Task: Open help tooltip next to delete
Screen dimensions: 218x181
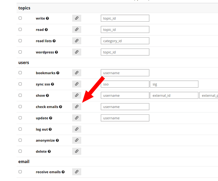Action: tap(49, 151)
